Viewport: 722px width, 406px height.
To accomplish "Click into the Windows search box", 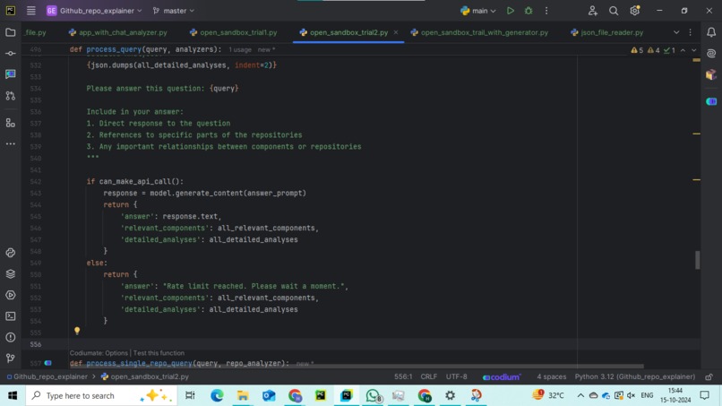I will tap(101, 395).
